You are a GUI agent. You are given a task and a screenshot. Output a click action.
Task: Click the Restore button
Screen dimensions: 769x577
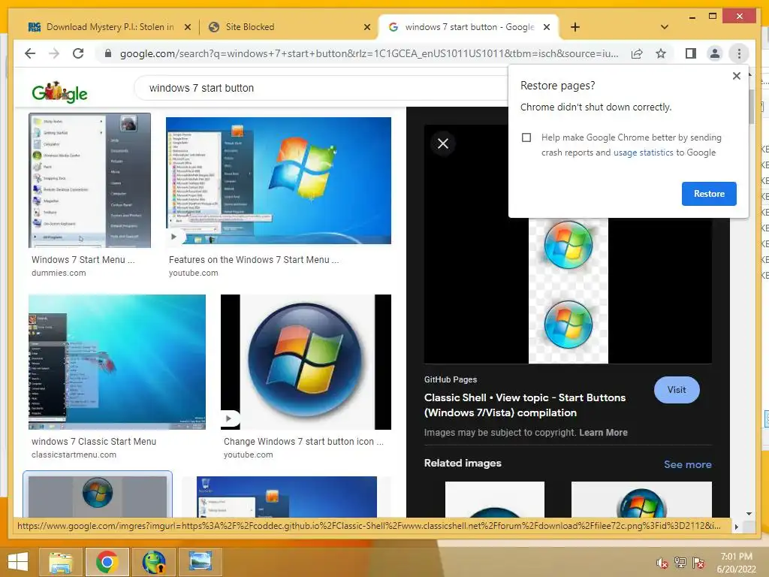(x=709, y=194)
